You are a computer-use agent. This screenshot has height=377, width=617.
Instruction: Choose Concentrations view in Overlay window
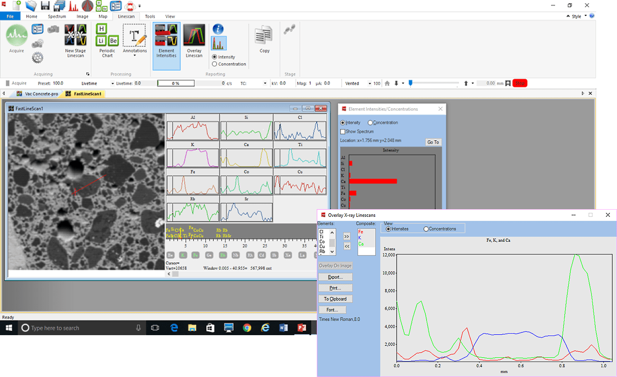(x=426, y=229)
